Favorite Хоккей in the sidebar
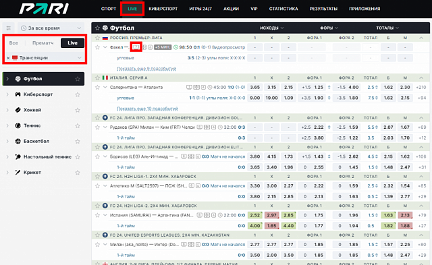 point(78,111)
